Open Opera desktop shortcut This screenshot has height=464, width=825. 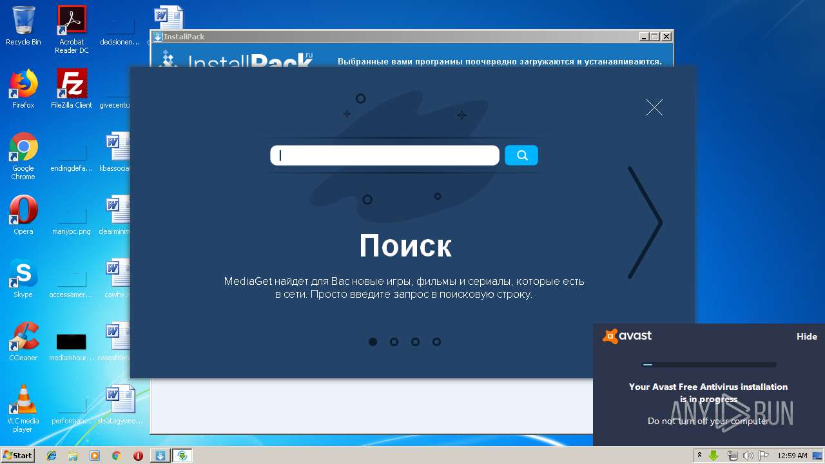click(23, 215)
